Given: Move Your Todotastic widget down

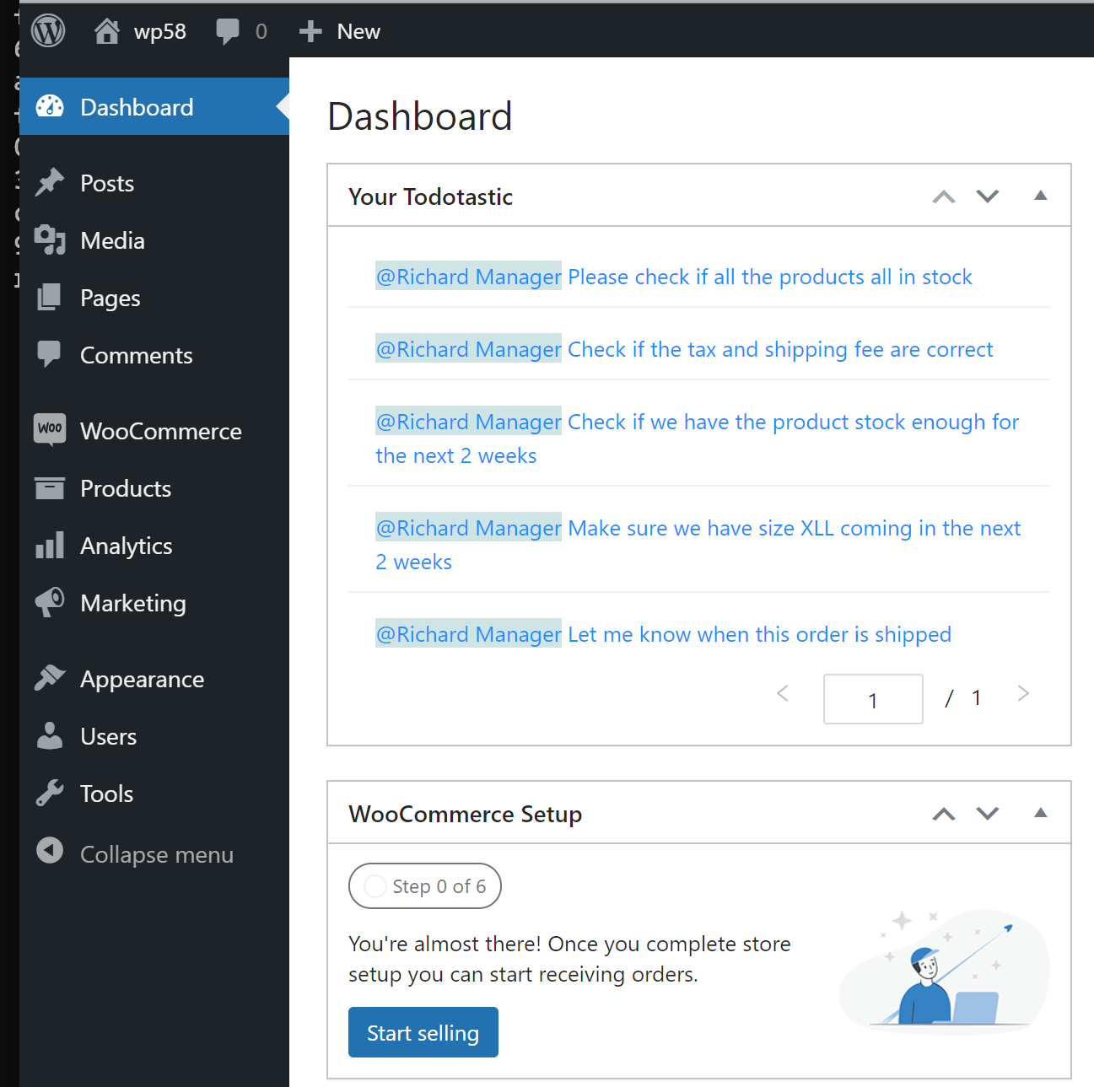Looking at the screenshot, I should (x=988, y=196).
